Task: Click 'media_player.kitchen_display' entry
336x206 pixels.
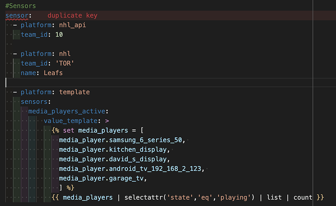Action: 112,150
